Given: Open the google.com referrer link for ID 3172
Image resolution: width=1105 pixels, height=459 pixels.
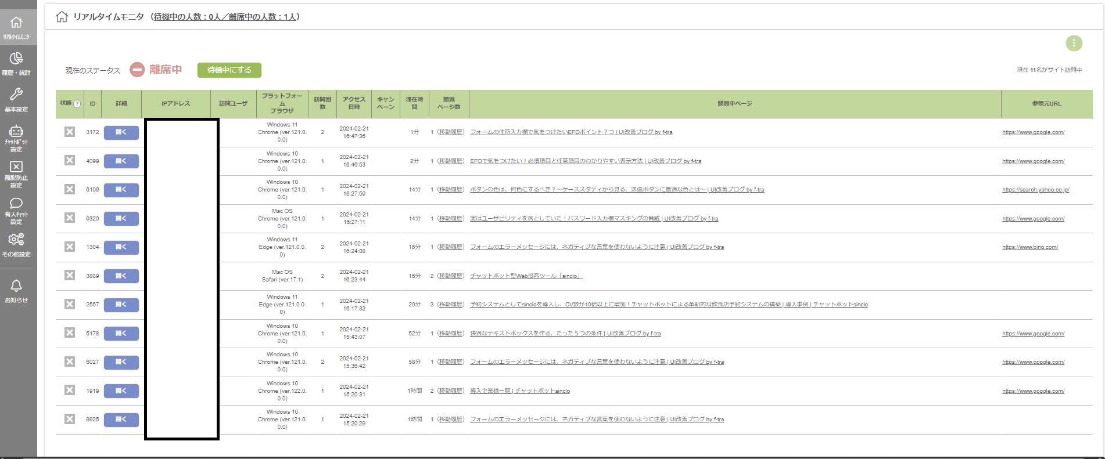Looking at the screenshot, I should click(x=1033, y=132).
